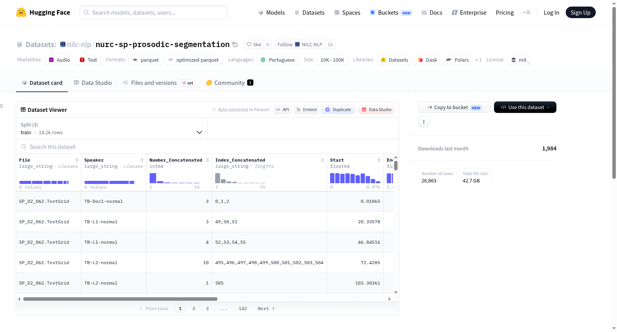This screenshot has height=332, width=617.
Task: Copy the dataset name to clipboard icon
Action: pyautogui.click(x=235, y=44)
